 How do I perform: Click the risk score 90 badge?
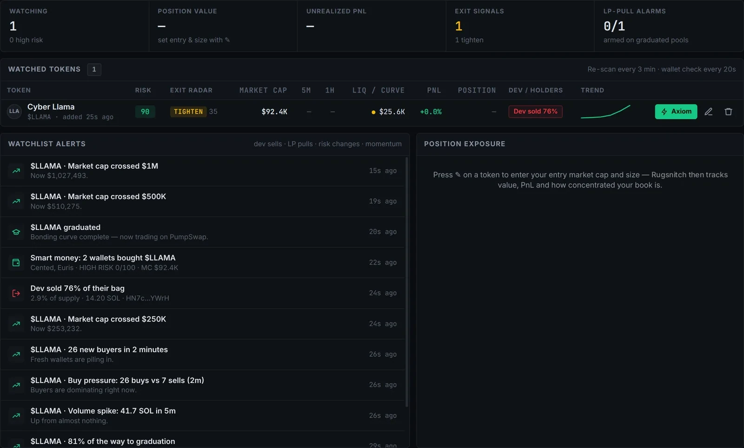[145, 112]
